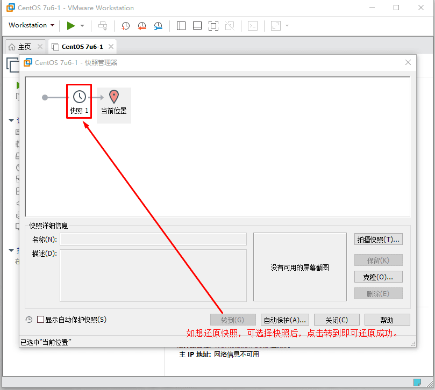The height and width of the screenshot is (390, 435).
Task: Click the 保留(K) button
Action: [379, 261]
